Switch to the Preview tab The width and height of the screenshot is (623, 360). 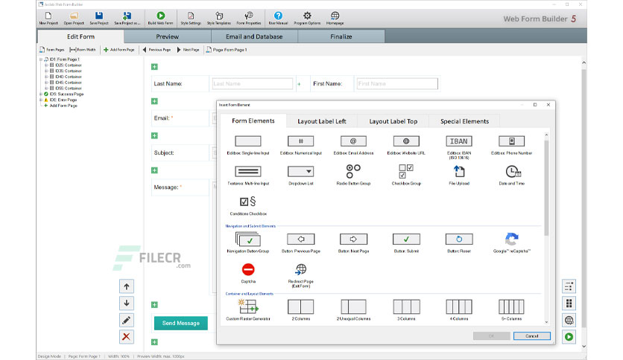click(167, 36)
